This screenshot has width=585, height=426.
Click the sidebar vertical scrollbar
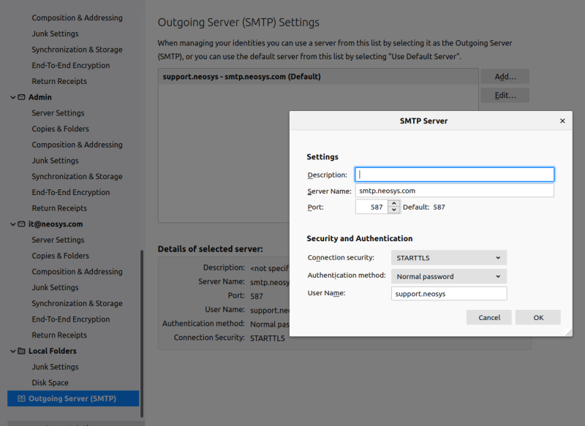tap(142, 334)
